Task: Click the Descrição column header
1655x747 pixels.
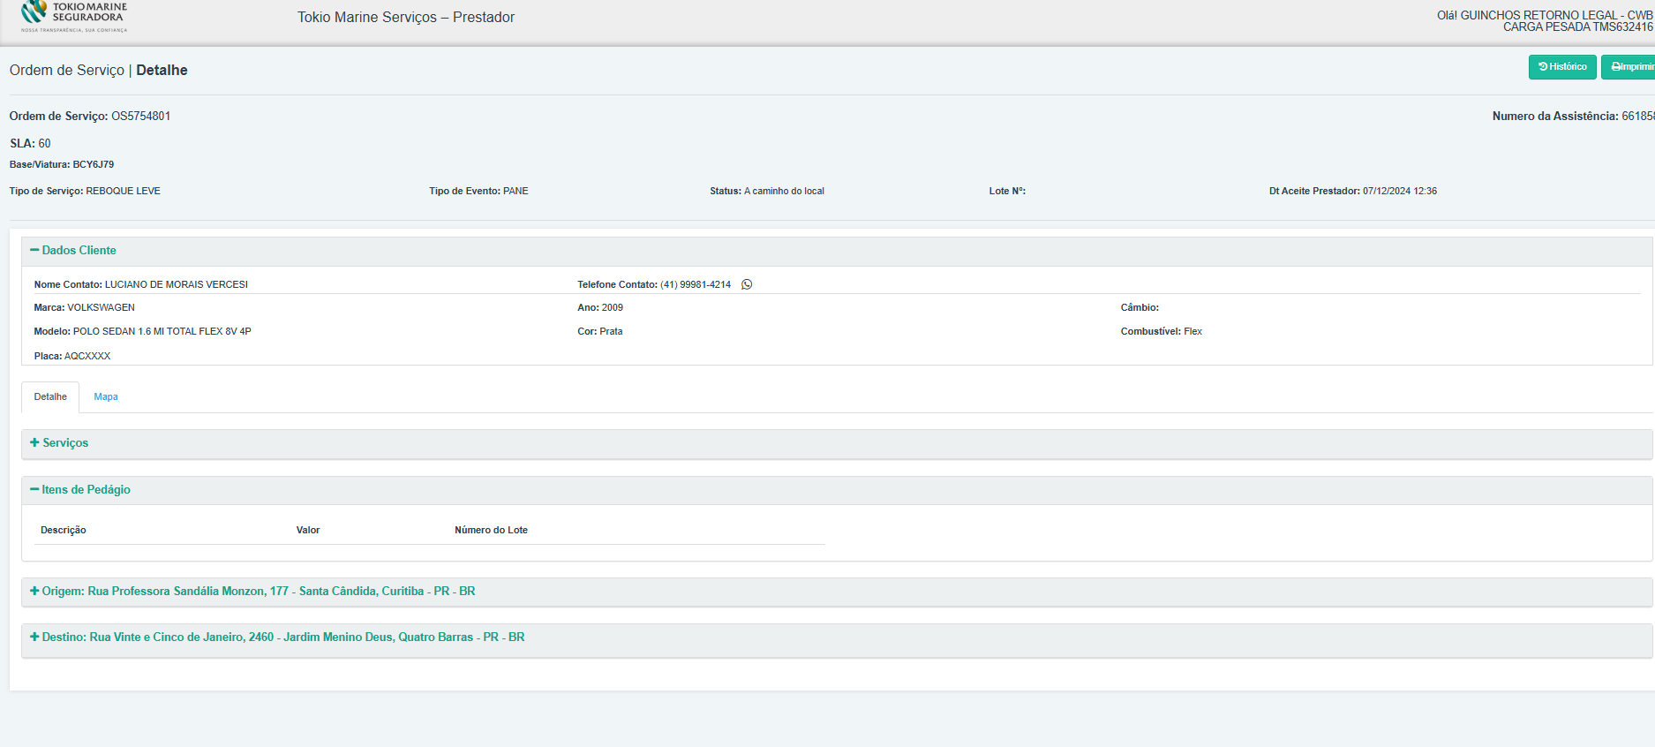Action: [64, 531]
